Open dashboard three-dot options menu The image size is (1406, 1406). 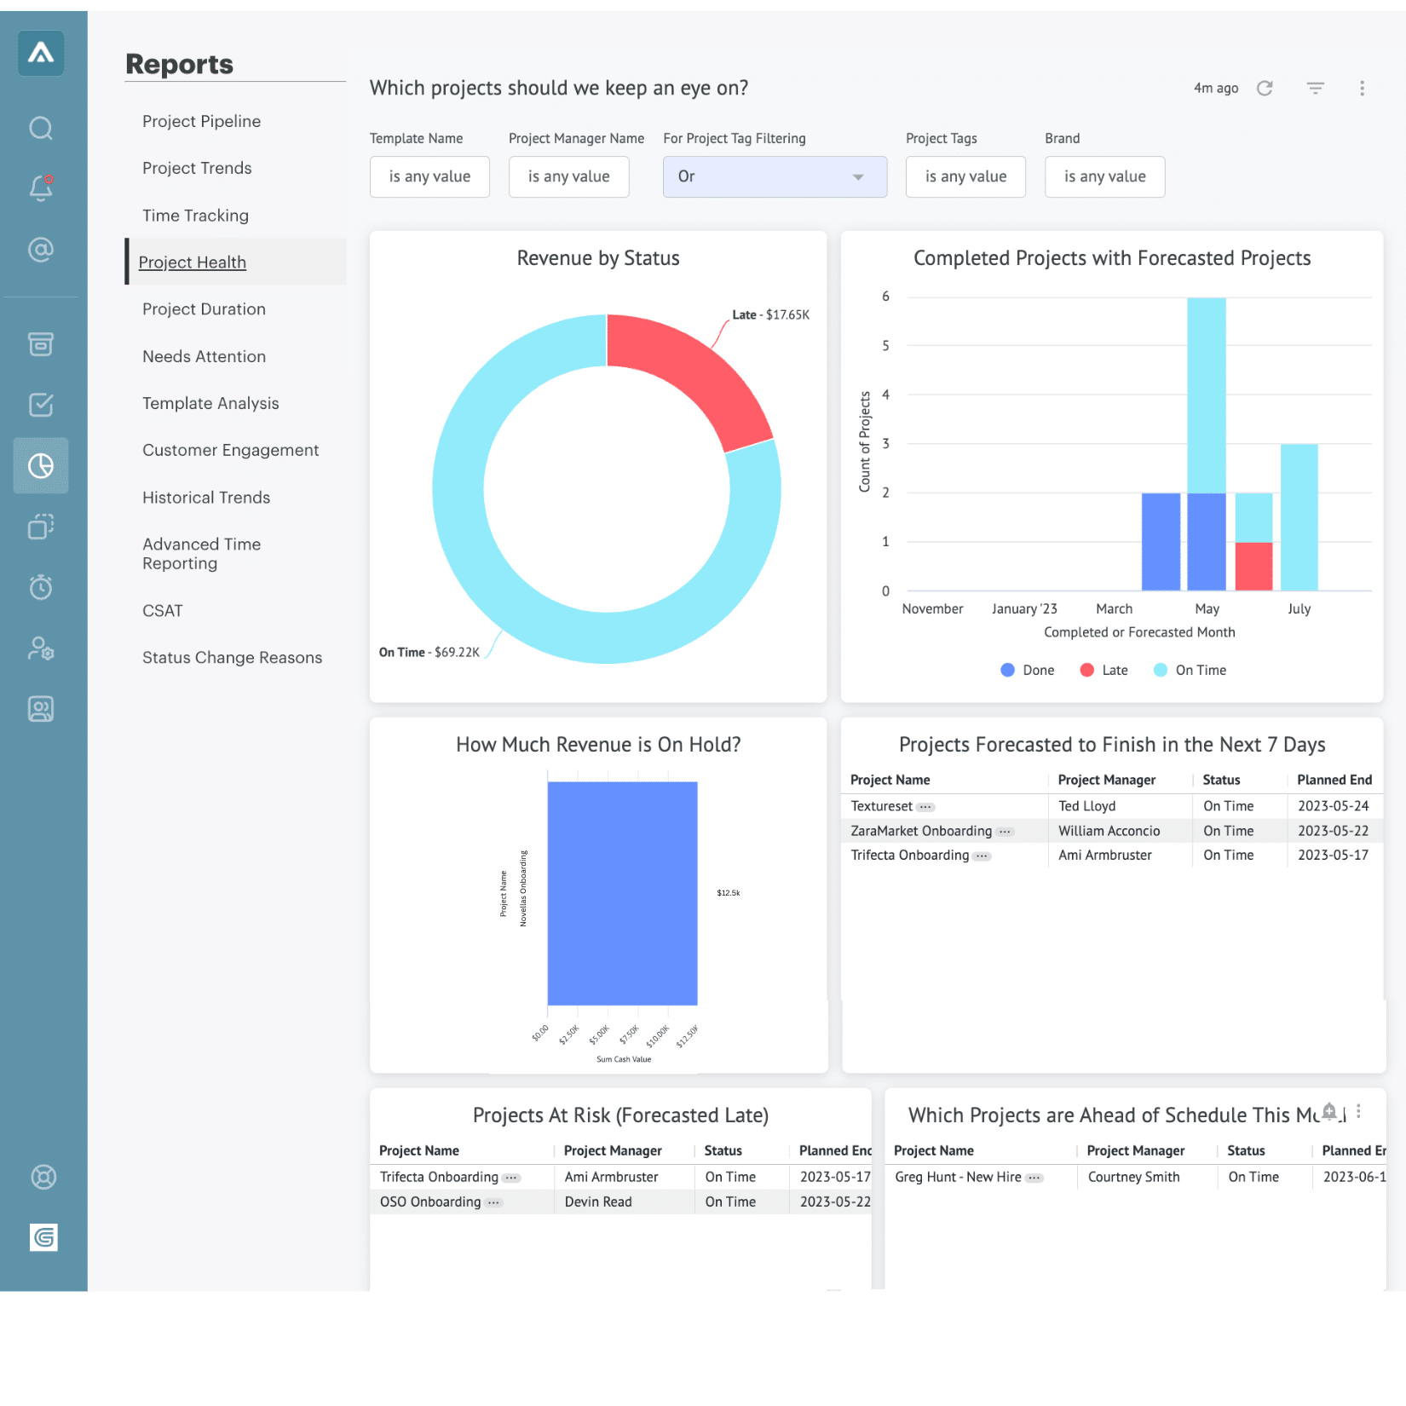(1362, 89)
